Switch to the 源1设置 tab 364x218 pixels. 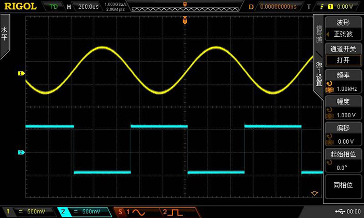pos(319,74)
